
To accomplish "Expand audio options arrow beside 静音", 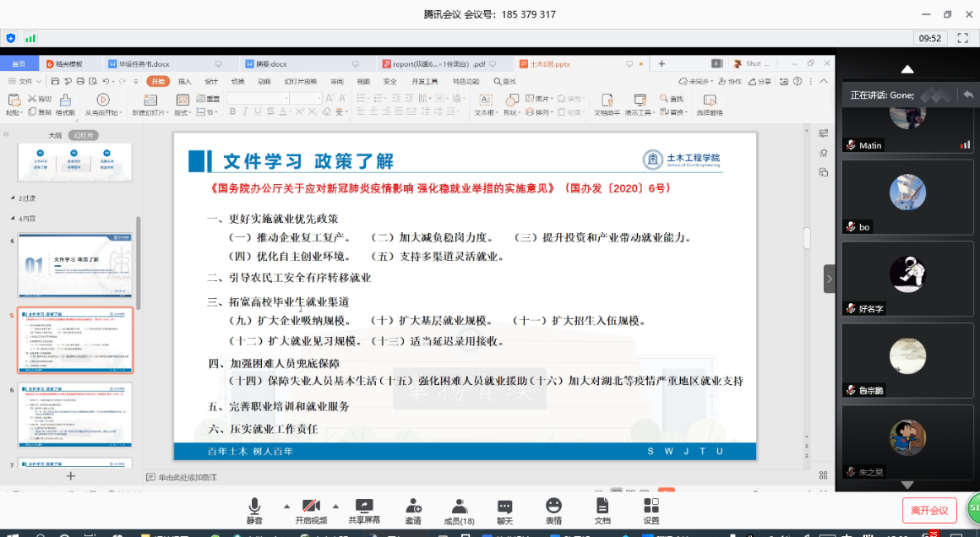I will [286, 506].
